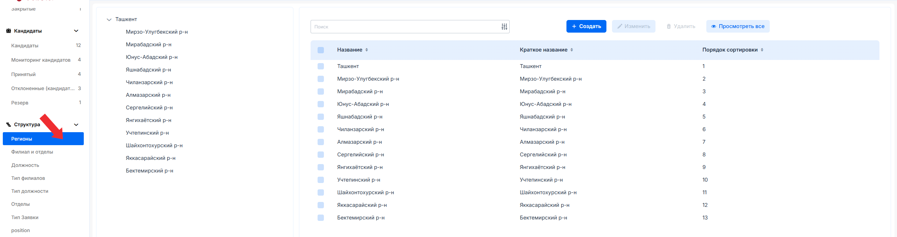The image size is (897, 237).
Task: Check the Яшнабадский р-н row checkbox
Action: (321, 117)
